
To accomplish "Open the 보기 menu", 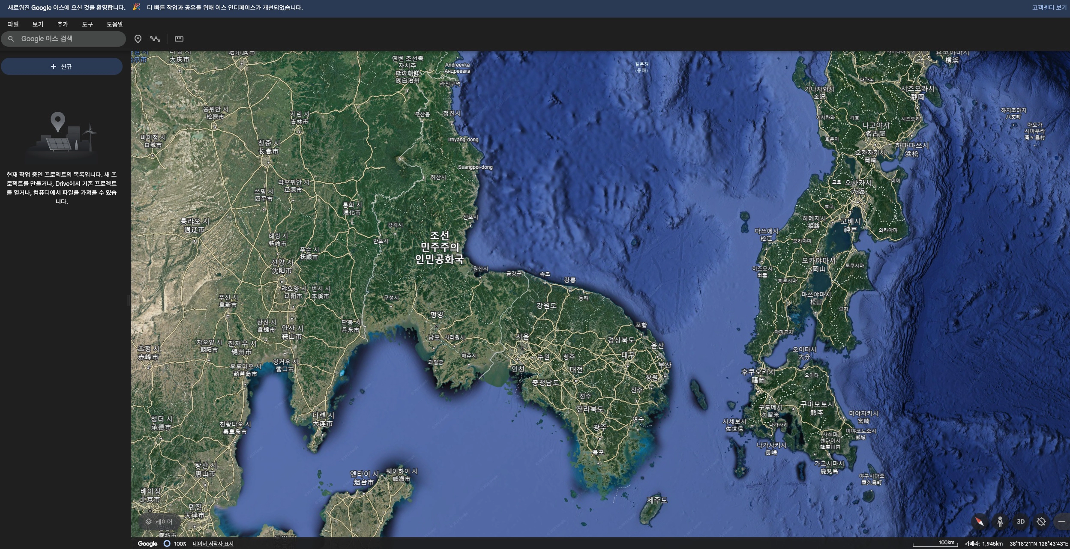I will (38, 24).
